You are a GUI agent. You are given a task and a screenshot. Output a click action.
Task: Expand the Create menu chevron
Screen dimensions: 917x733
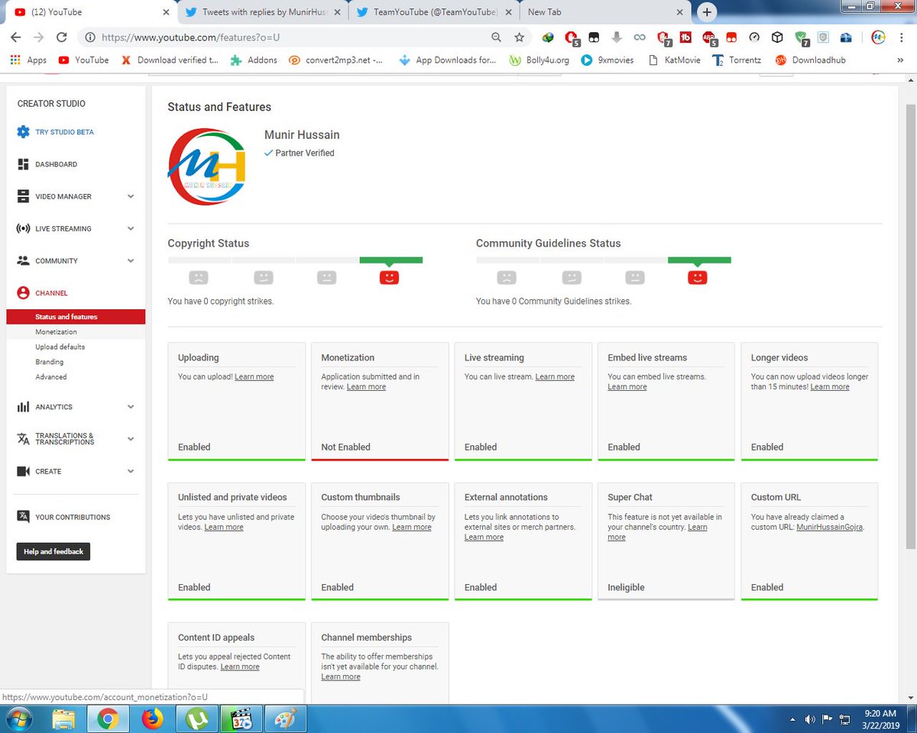(131, 471)
